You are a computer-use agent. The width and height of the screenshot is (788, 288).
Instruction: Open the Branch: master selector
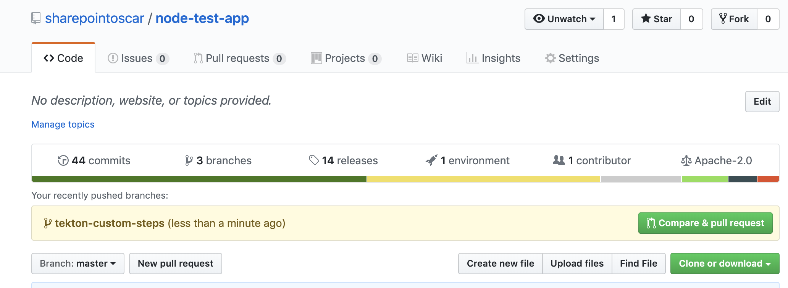(78, 264)
